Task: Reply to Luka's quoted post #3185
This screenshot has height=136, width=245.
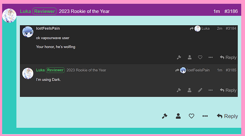Action: click(228, 90)
